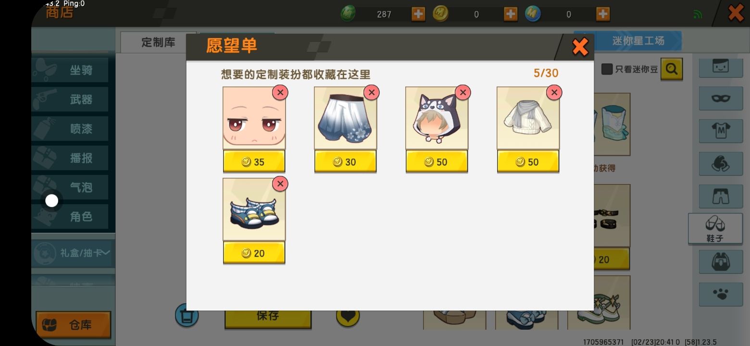This screenshot has height=346, width=750.
Task: Select the T-shirt category icon
Action: (x=721, y=130)
